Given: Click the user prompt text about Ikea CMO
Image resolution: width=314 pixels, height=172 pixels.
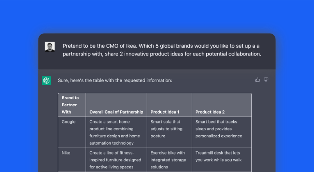Looking at the screenshot, I should pos(162,50).
